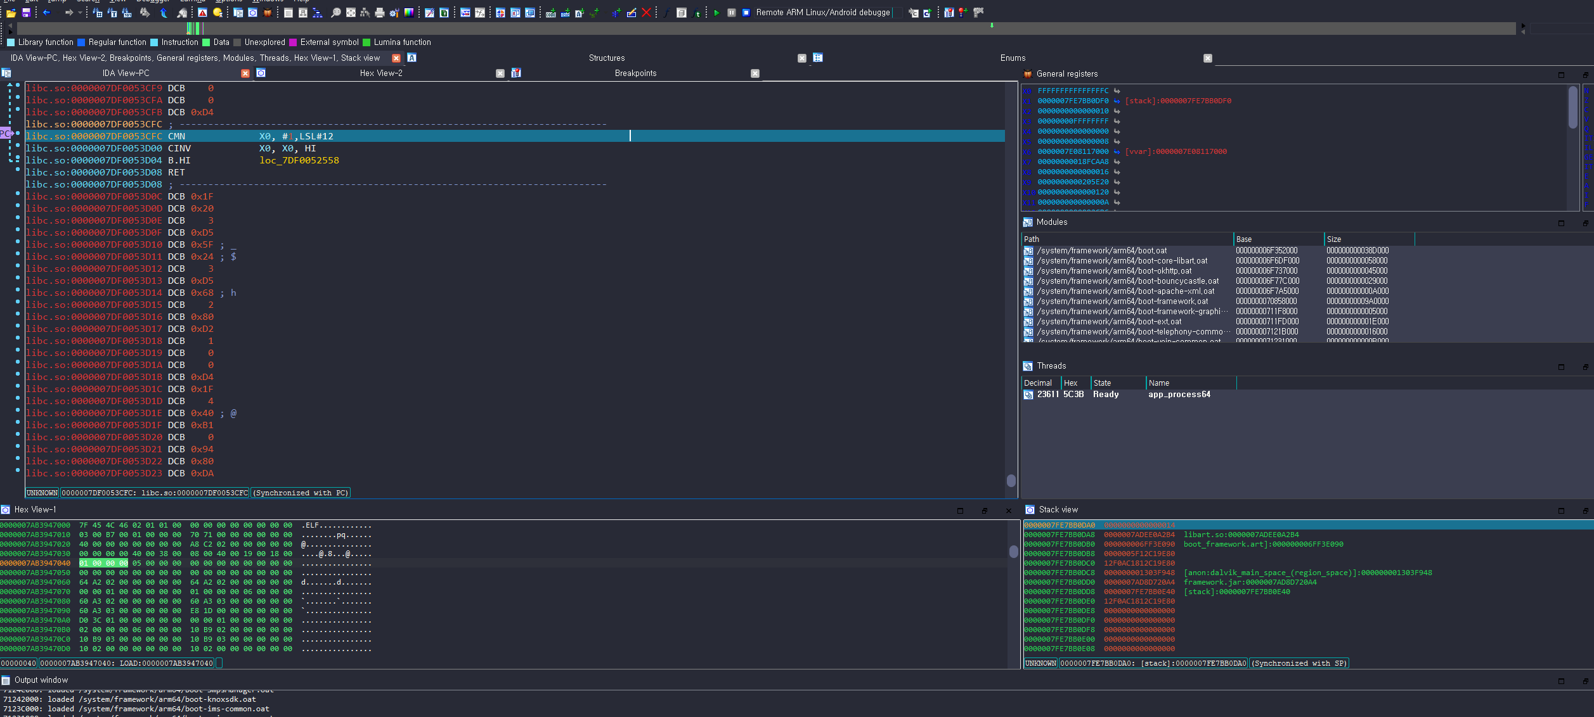Sort modules by Size column header
This screenshot has width=1594, height=717.
pyautogui.click(x=1370, y=239)
